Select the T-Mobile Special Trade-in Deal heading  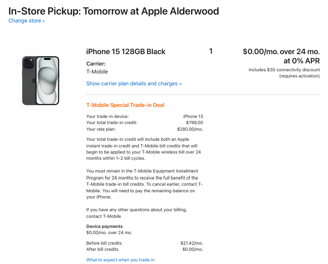pyautogui.click(x=125, y=105)
